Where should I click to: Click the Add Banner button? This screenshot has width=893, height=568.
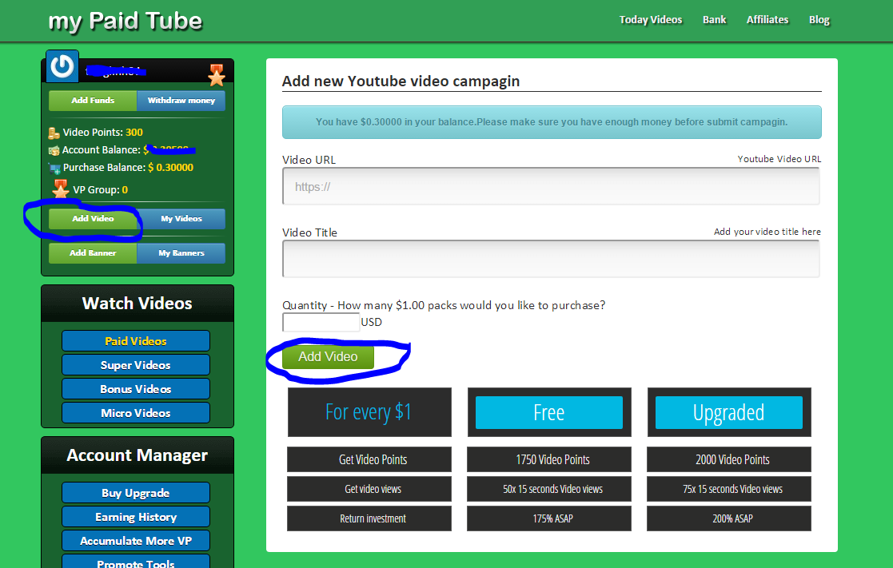[93, 253]
